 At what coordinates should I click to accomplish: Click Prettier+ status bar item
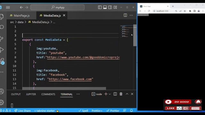point(97,111)
